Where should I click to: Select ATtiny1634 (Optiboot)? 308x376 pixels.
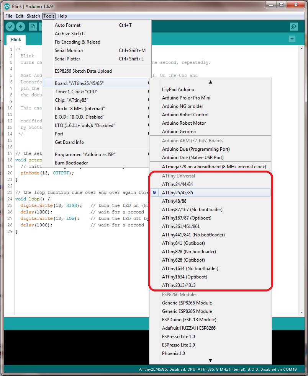pos(210,277)
